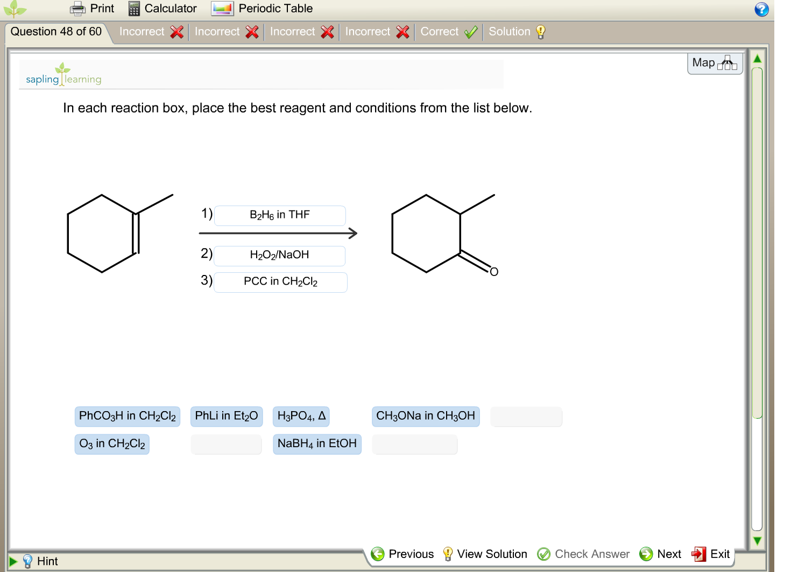791x572 pixels.
Task: Click the Map navigation icon
Action: pos(728,63)
